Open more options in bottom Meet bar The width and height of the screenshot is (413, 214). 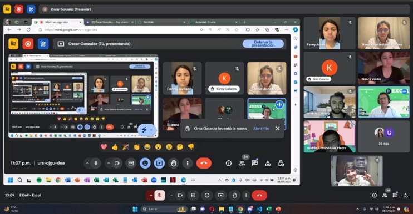[x=246, y=195]
